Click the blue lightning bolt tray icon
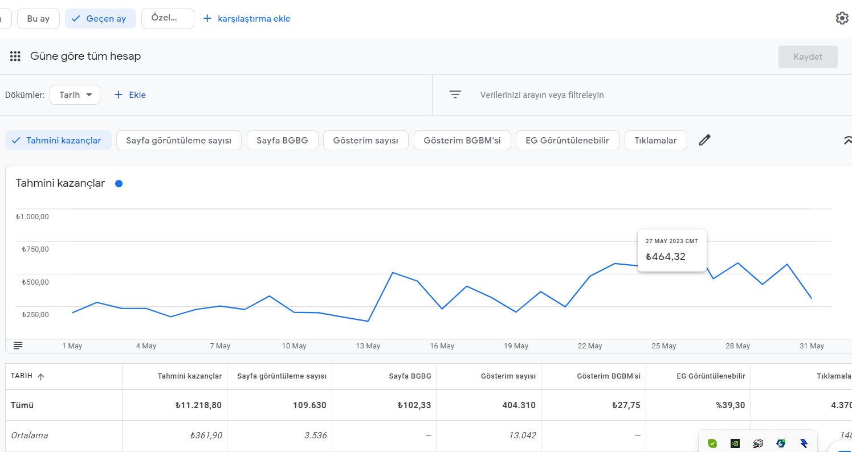This screenshot has height=452, width=852. [804, 443]
